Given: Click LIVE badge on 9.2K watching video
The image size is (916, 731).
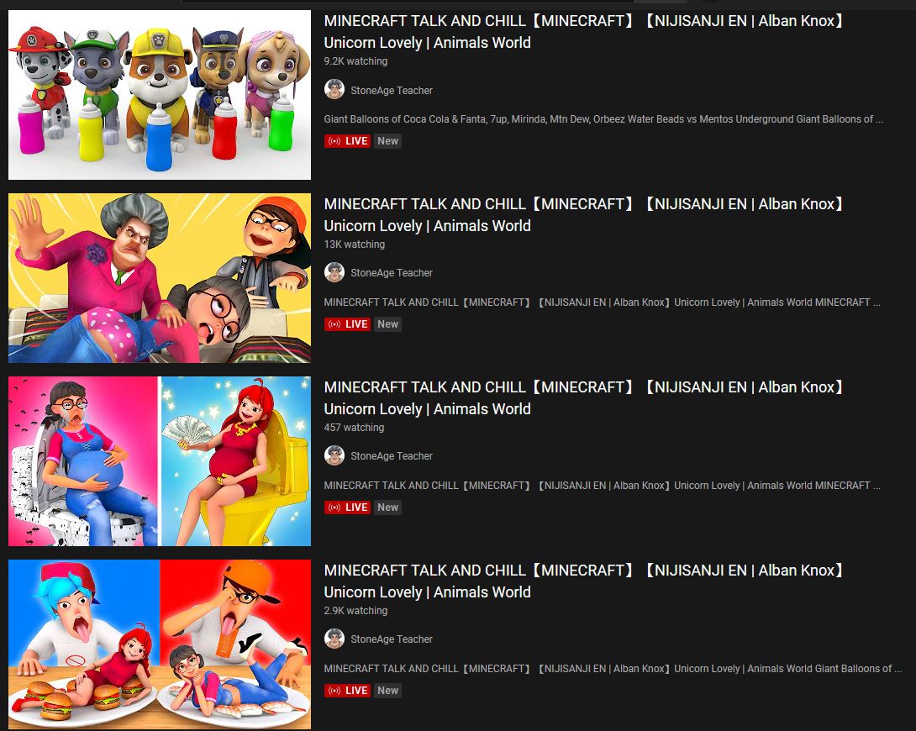Looking at the screenshot, I should [348, 140].
